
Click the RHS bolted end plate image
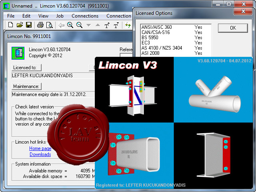click(x=134, y=154)
